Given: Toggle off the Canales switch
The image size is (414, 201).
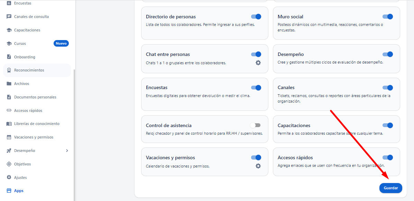Looking at the screenshot, I should 388,88.
